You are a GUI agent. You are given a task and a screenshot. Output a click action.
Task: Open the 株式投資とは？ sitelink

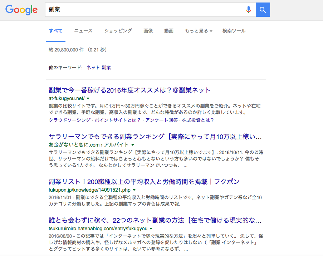[198, 120]
